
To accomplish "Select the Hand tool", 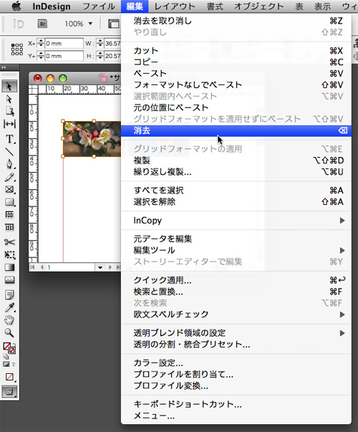I will tap(9, 320).
